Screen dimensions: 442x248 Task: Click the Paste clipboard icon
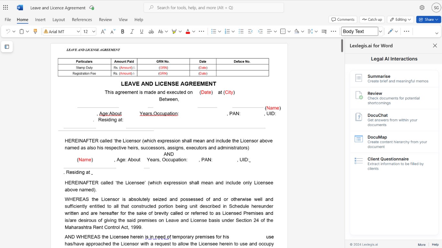click(22, 31)
